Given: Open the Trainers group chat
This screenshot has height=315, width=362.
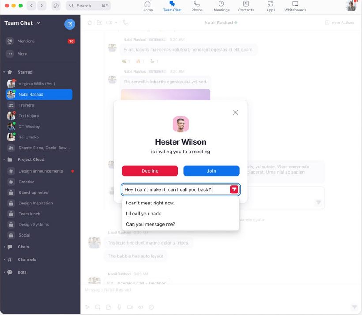Looking at the screenshot, I should 39,105.
